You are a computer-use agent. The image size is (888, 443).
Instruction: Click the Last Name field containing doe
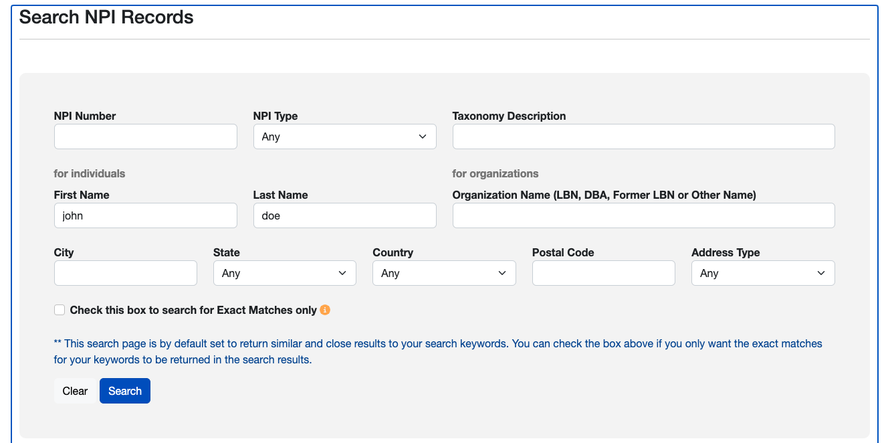tap(344, 215)
